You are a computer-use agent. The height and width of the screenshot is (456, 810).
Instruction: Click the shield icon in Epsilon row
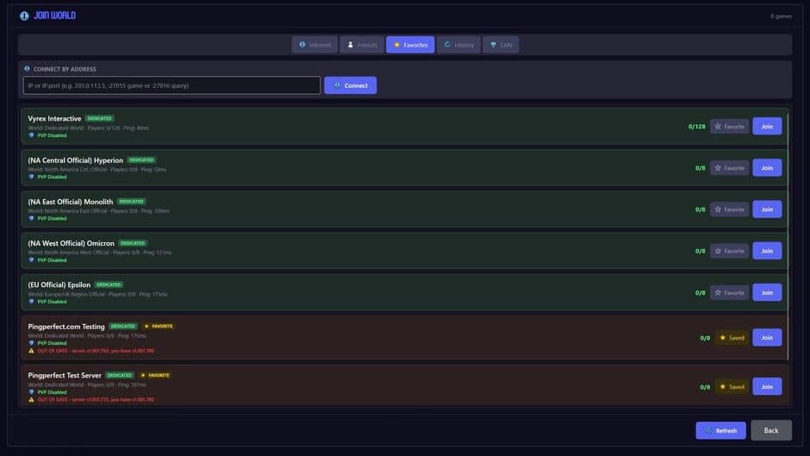32,302
